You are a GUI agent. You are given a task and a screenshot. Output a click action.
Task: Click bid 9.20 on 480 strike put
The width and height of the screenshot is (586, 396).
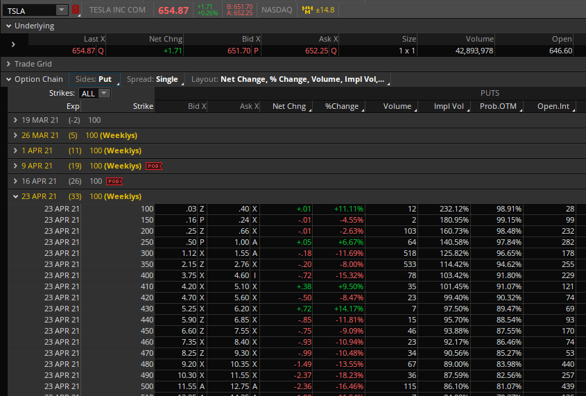pos(189,364)
